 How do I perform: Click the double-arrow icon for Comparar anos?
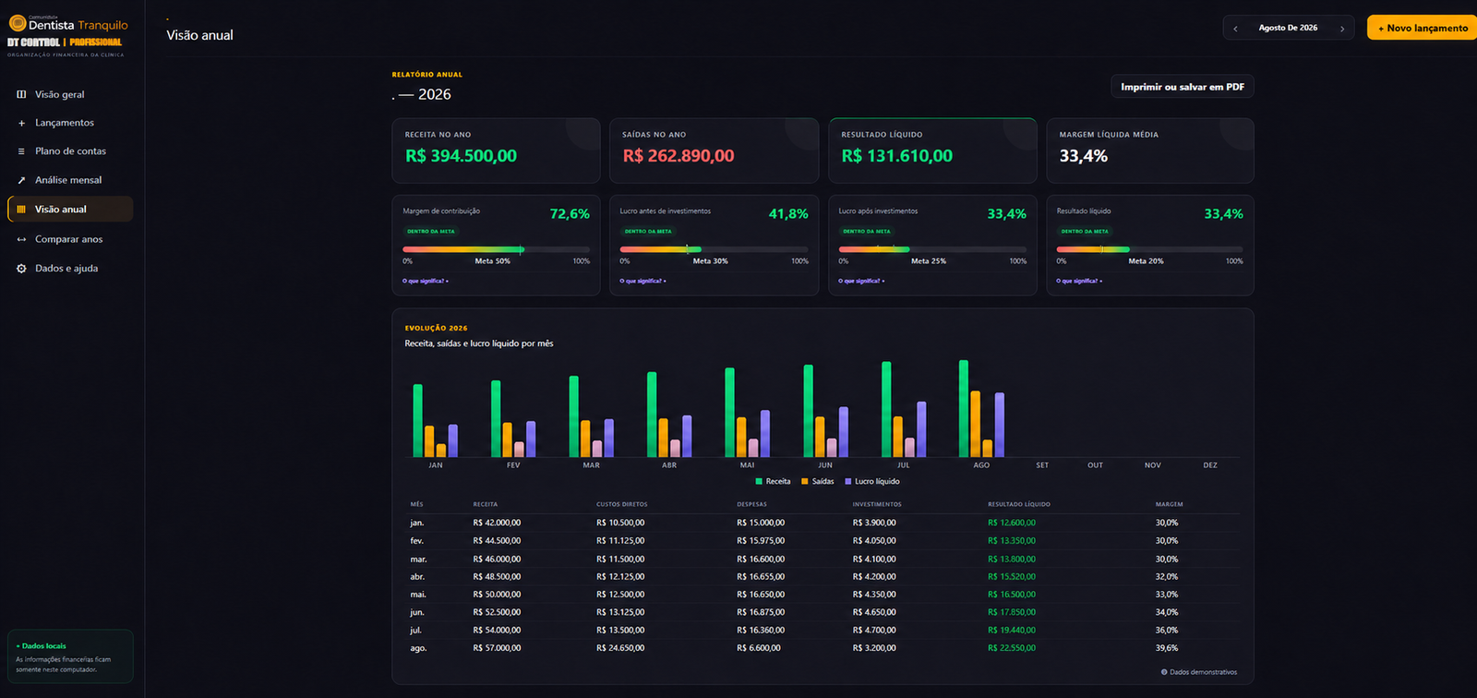click(x=21, y=239)
